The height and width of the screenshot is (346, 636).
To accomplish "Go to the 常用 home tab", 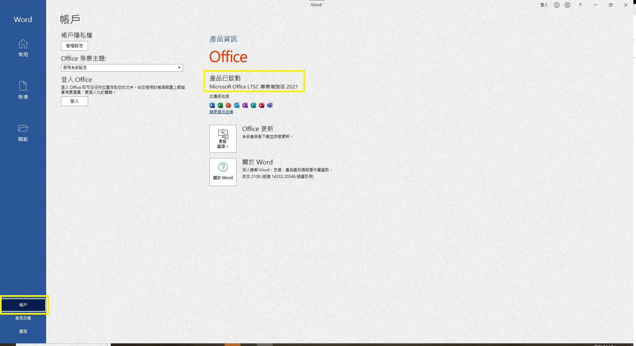I will [x=23, y=48].
